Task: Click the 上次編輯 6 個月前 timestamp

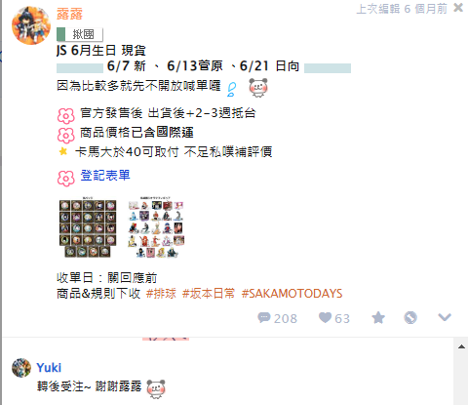Action: pyautogui.click(x=402, y=9)
